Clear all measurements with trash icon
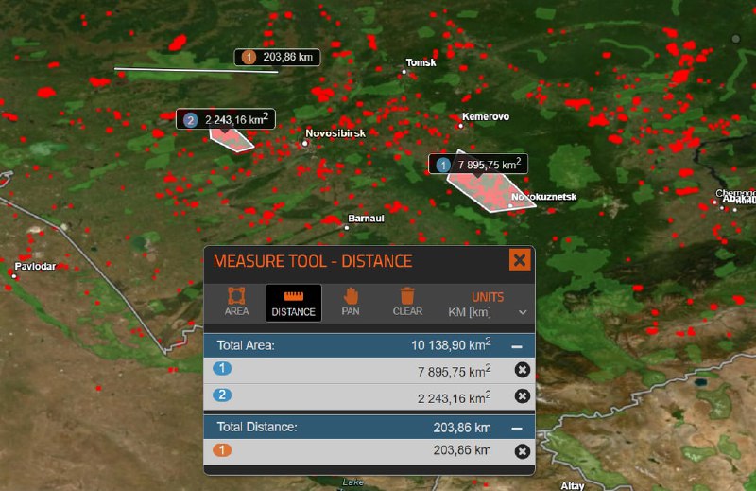This screenshot has width=756, height=491. pyautogui.click(x=407, y=302)
